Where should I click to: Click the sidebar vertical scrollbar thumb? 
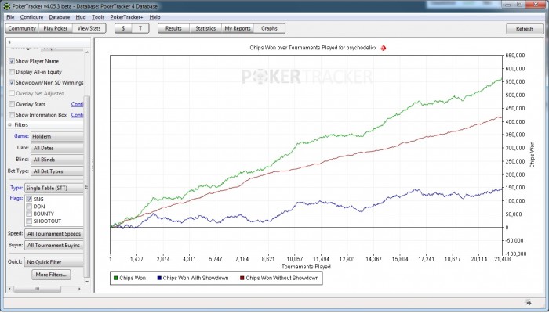click(87, 186)
